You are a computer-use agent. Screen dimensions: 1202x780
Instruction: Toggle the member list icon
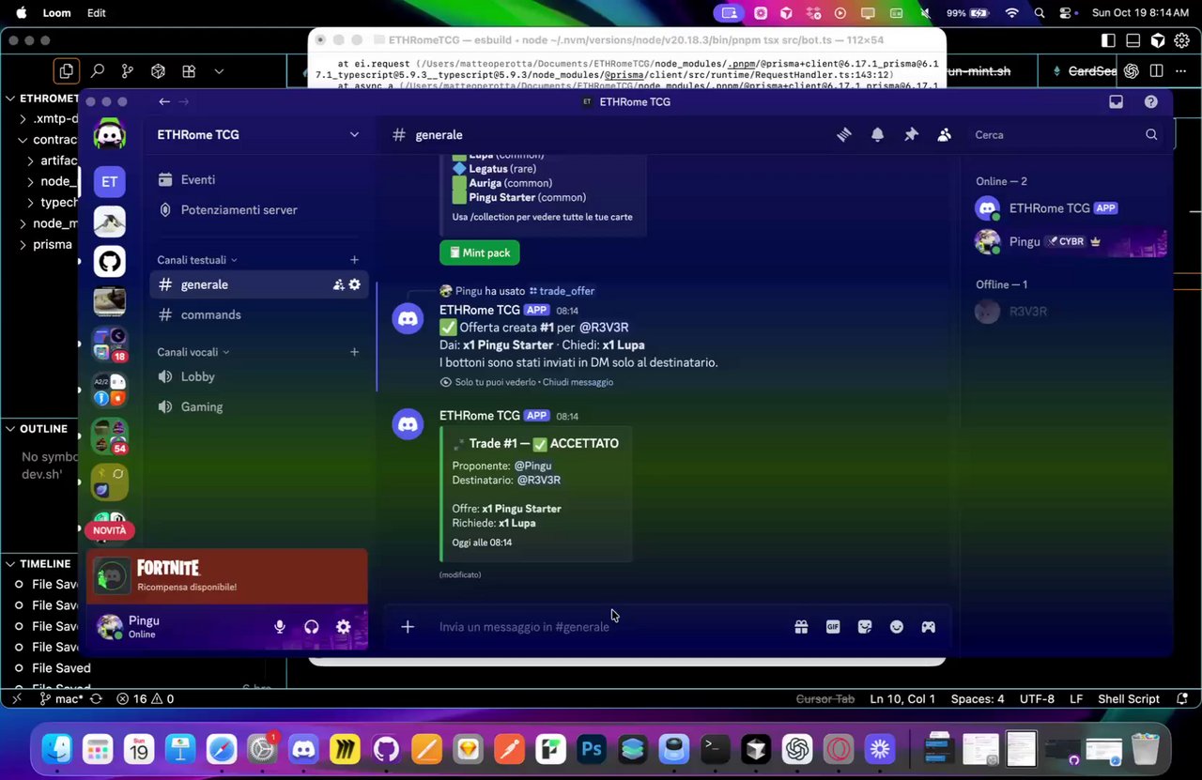(x=944, y=135)
